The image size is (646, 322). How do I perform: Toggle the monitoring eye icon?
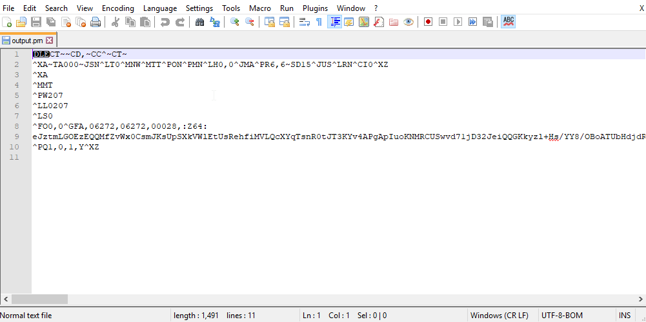click(409, 22)
